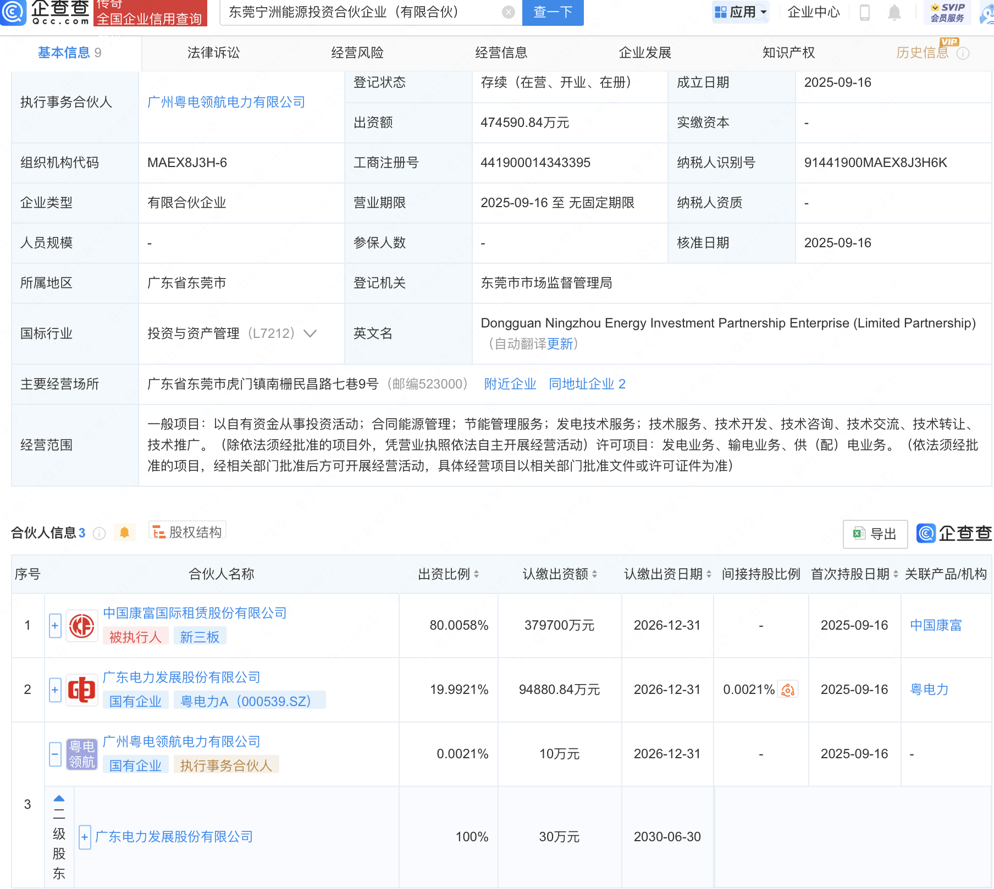Click the 同地址企业 2 link
Image resolution: width=994 pixels, height=889 pixels.
pos(587,384)
